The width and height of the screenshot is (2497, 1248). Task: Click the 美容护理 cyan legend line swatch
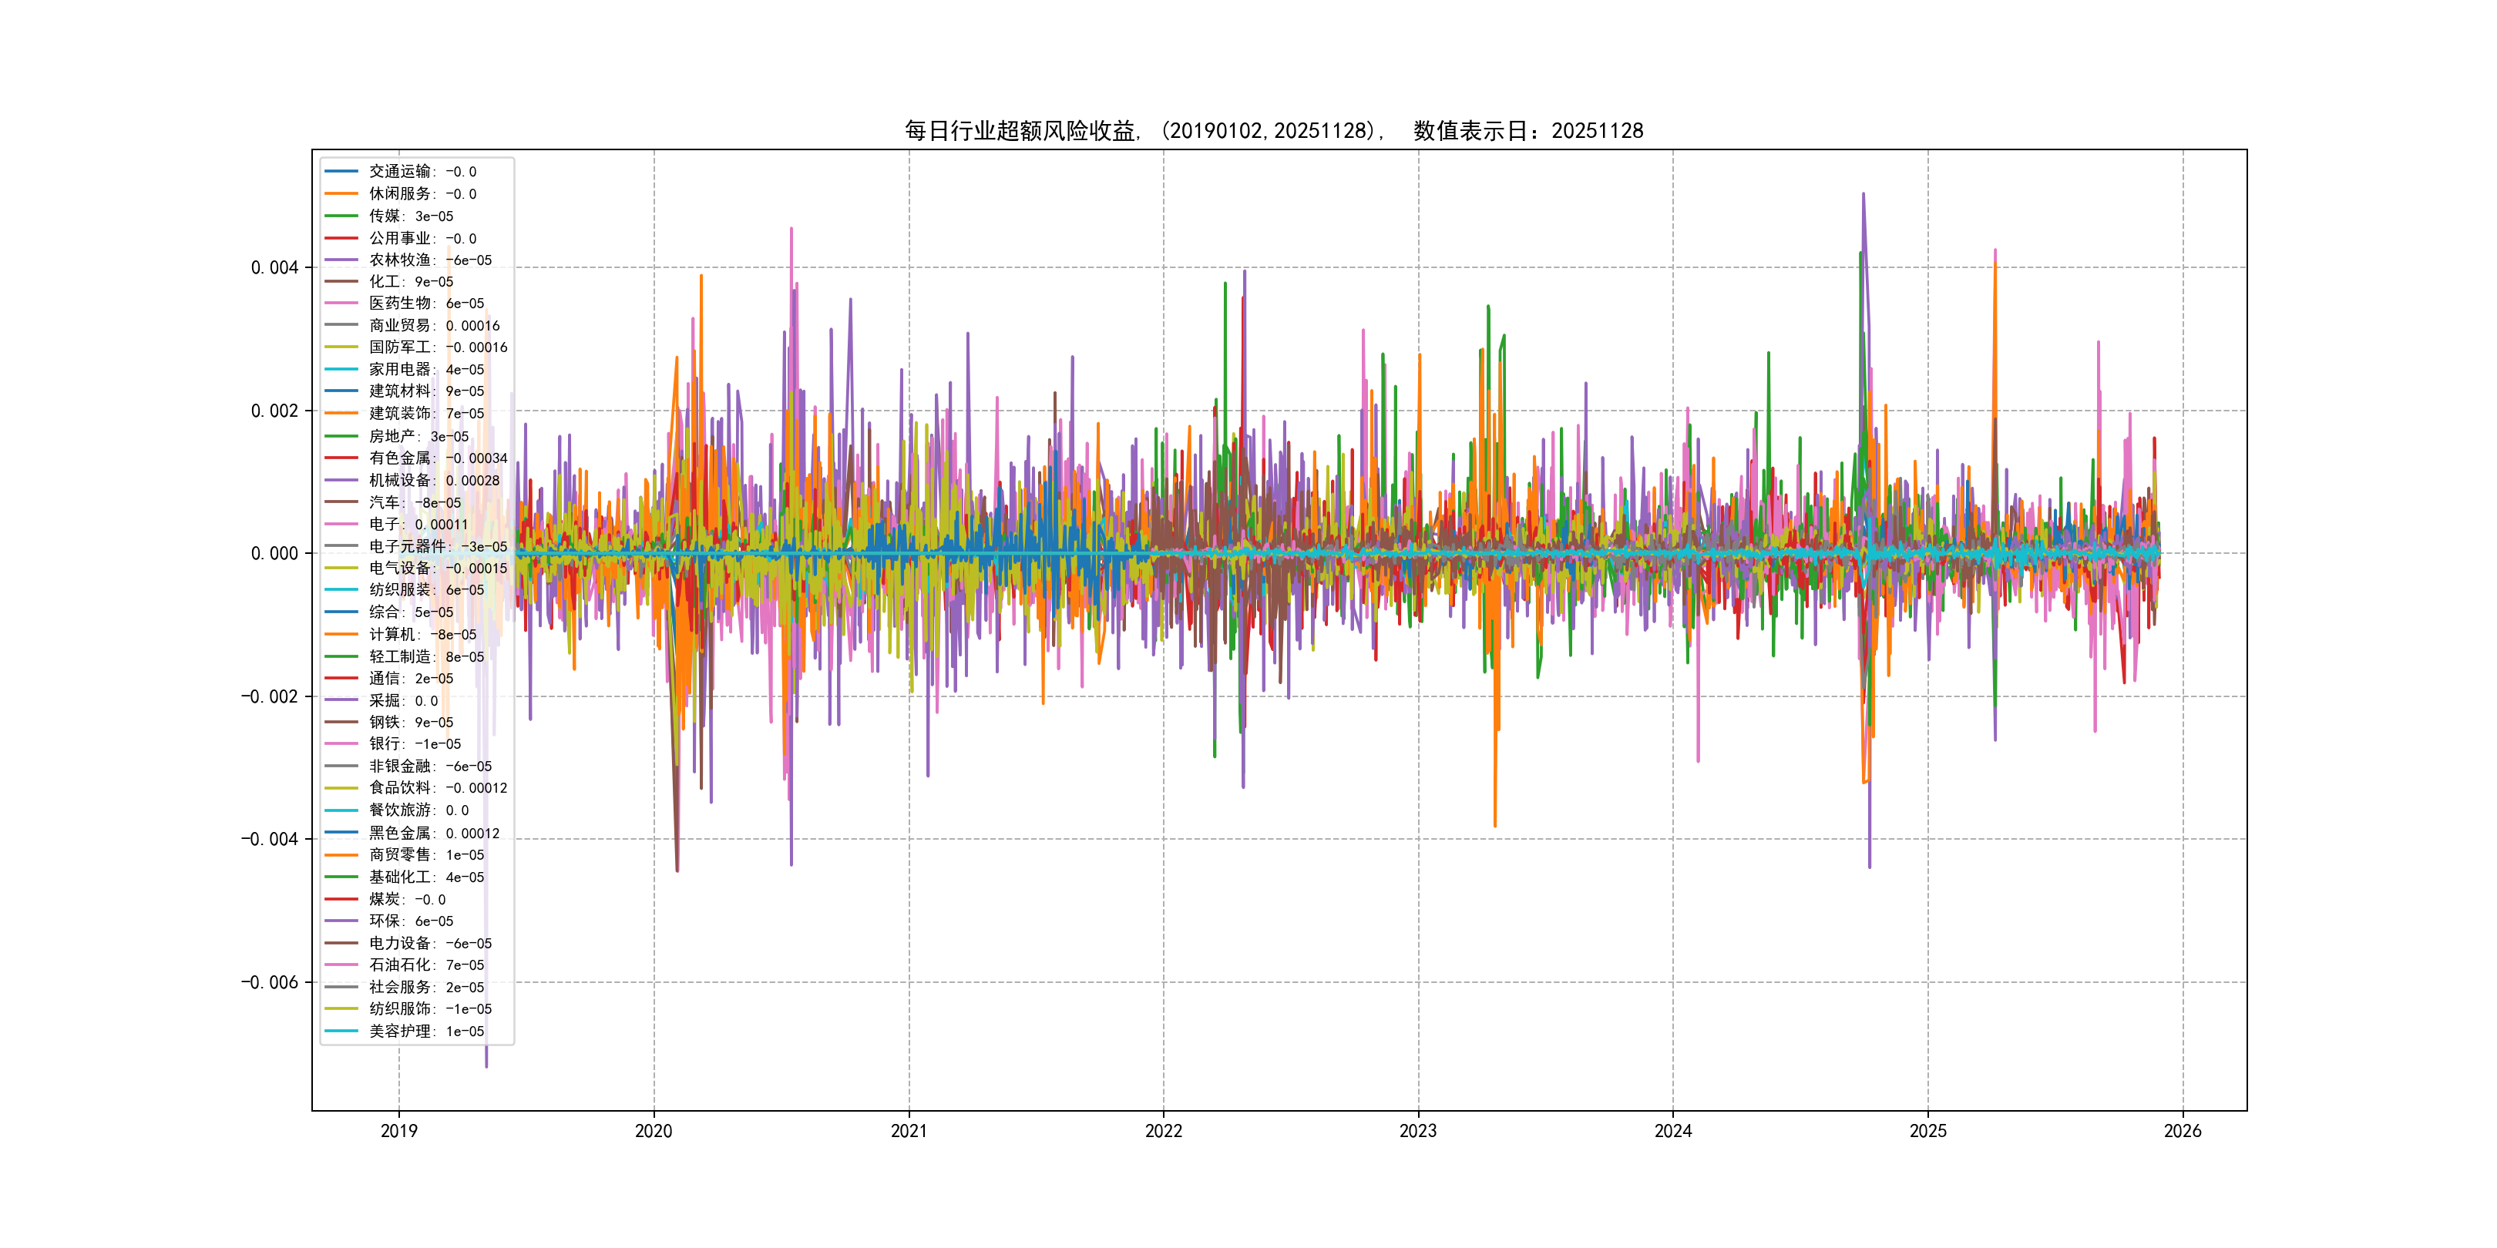point(341,1031)
